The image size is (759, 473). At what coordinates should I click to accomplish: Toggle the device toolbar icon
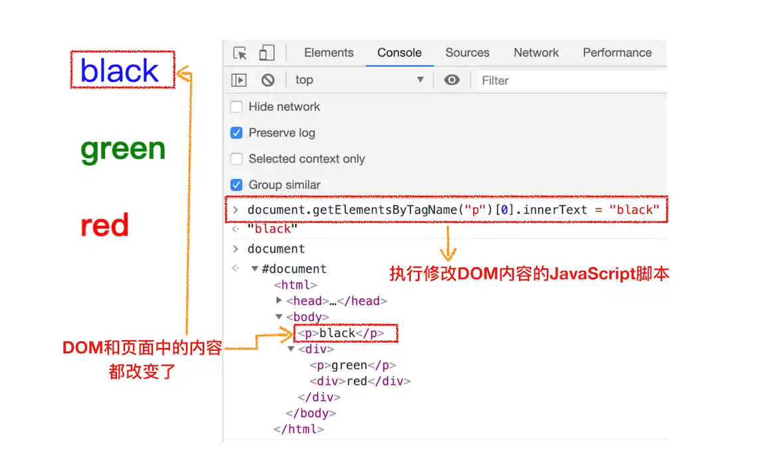(267, 53)
